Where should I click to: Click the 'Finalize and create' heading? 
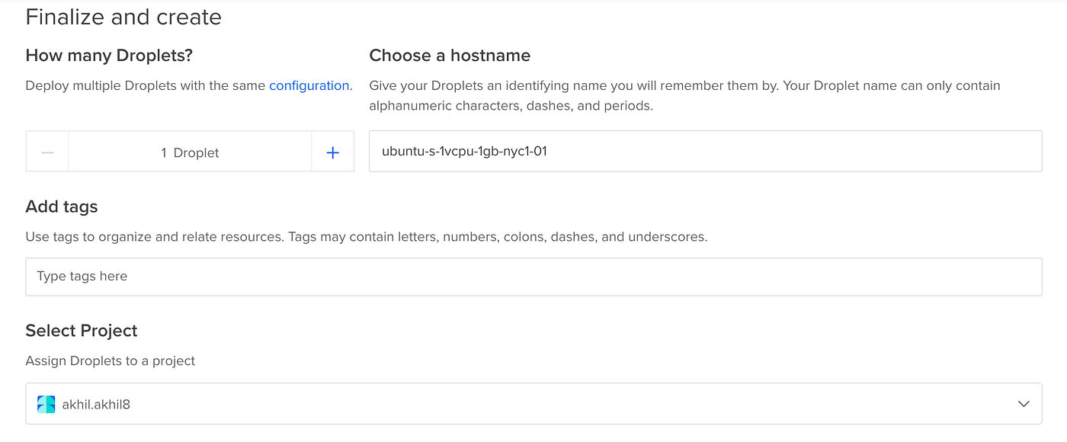click(x=123, y=18)
